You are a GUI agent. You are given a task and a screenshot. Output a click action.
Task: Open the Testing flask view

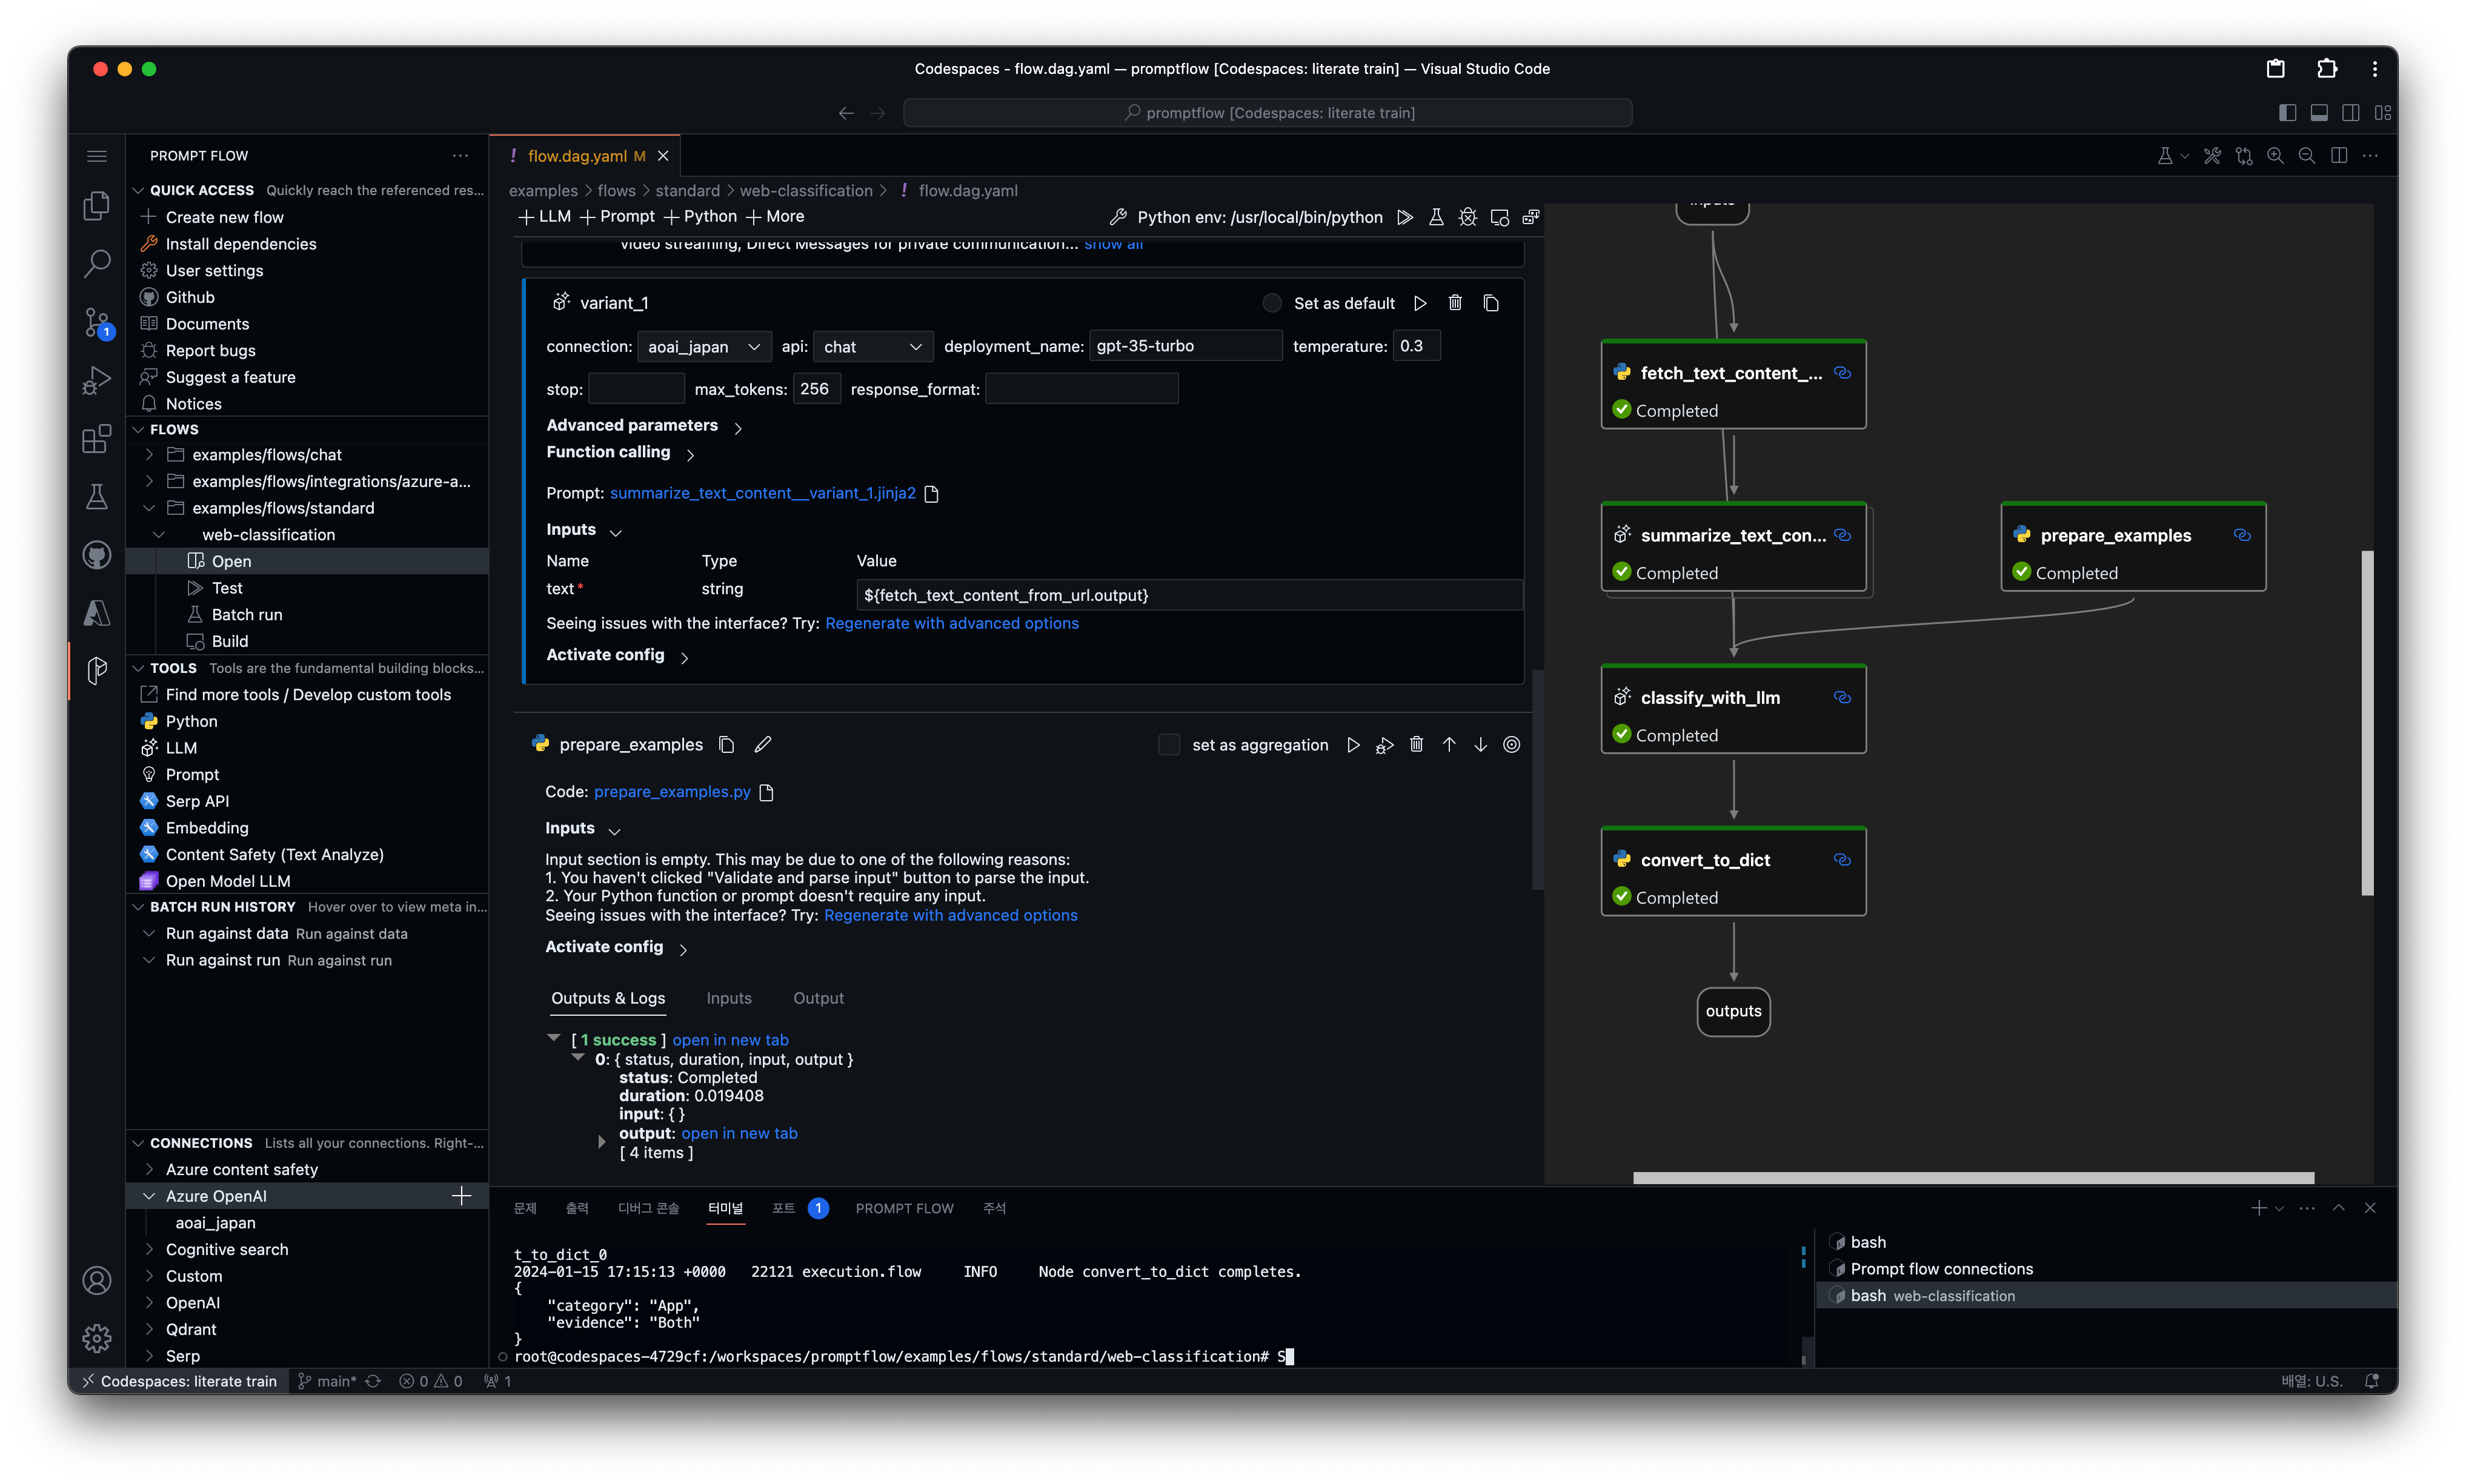tap(97, 496)
